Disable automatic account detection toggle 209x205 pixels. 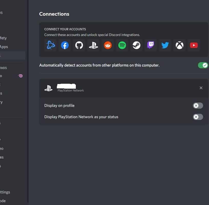(x=203, y=65)
